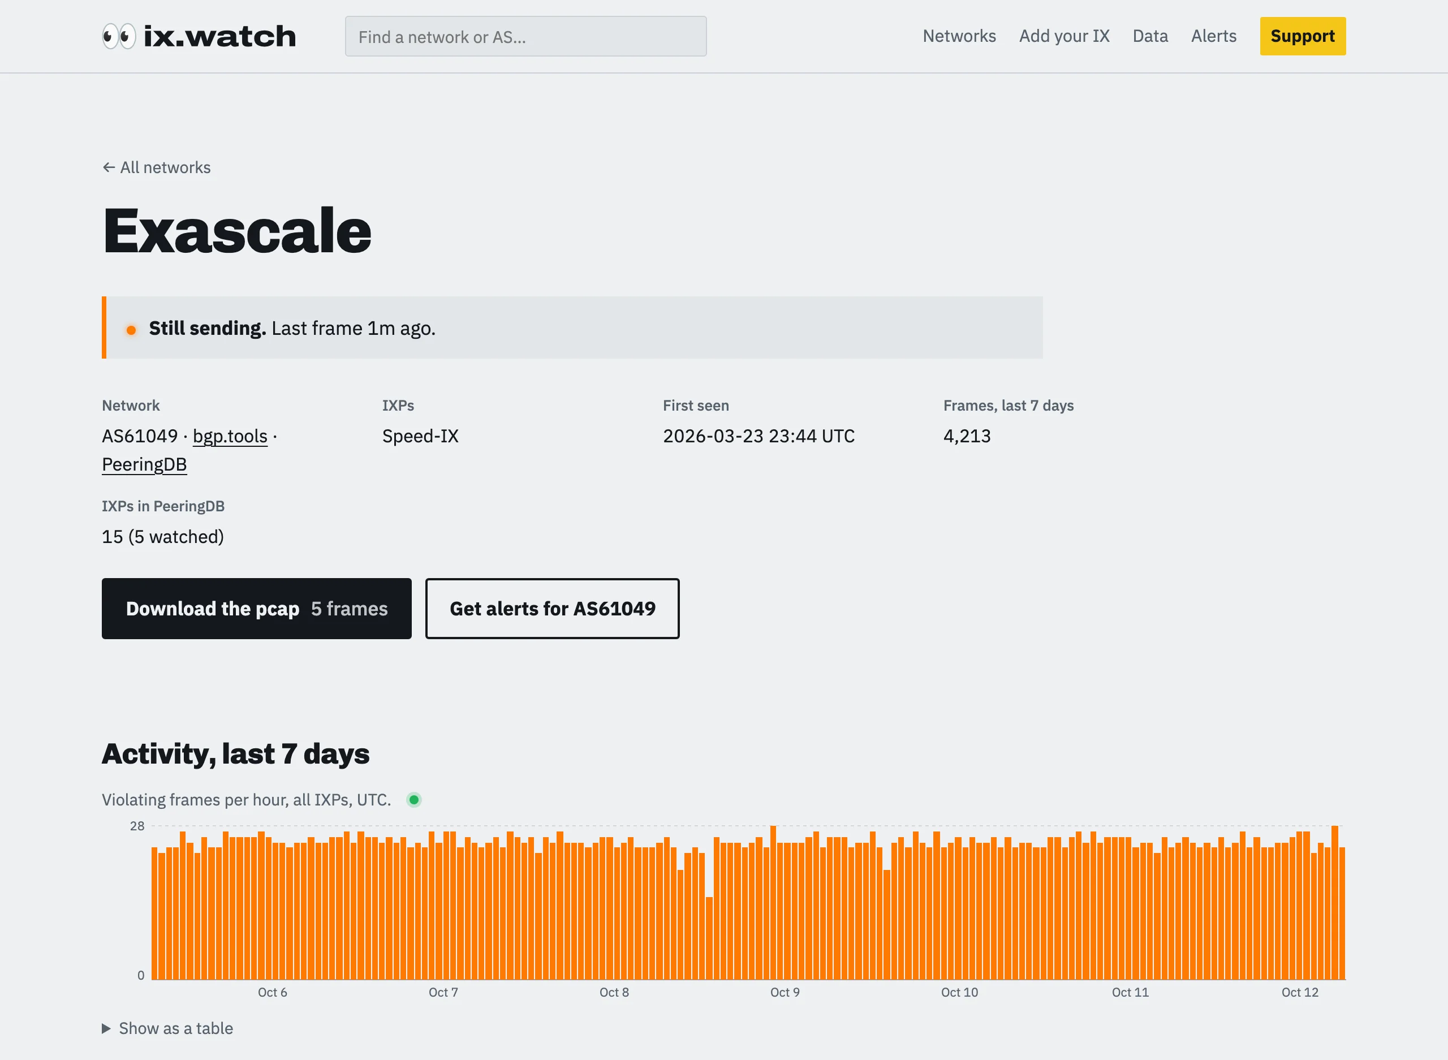
Task: Click the Violating frames per hour caption
Action: [x=247, y=799]
